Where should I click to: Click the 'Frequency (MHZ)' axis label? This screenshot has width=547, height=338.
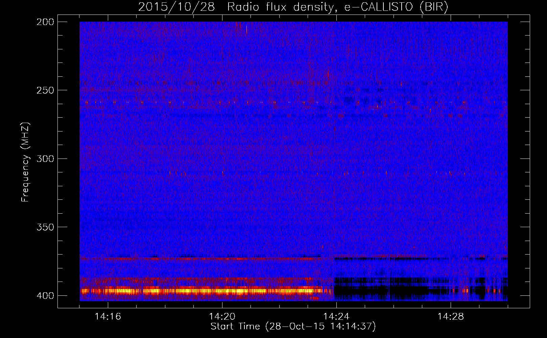coord(25,162)
